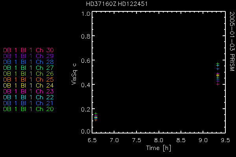Click the yellow legend entry Ch 24

(x=28, y=86)
